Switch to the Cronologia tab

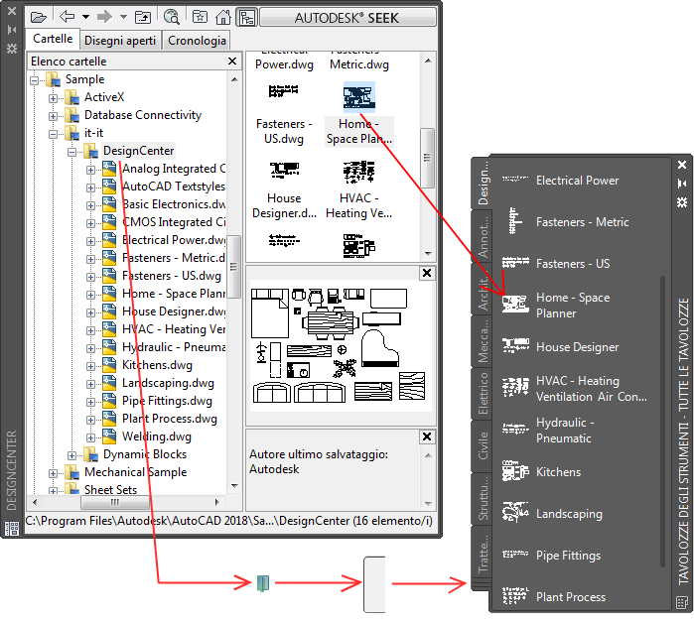(x=197, y=41)
